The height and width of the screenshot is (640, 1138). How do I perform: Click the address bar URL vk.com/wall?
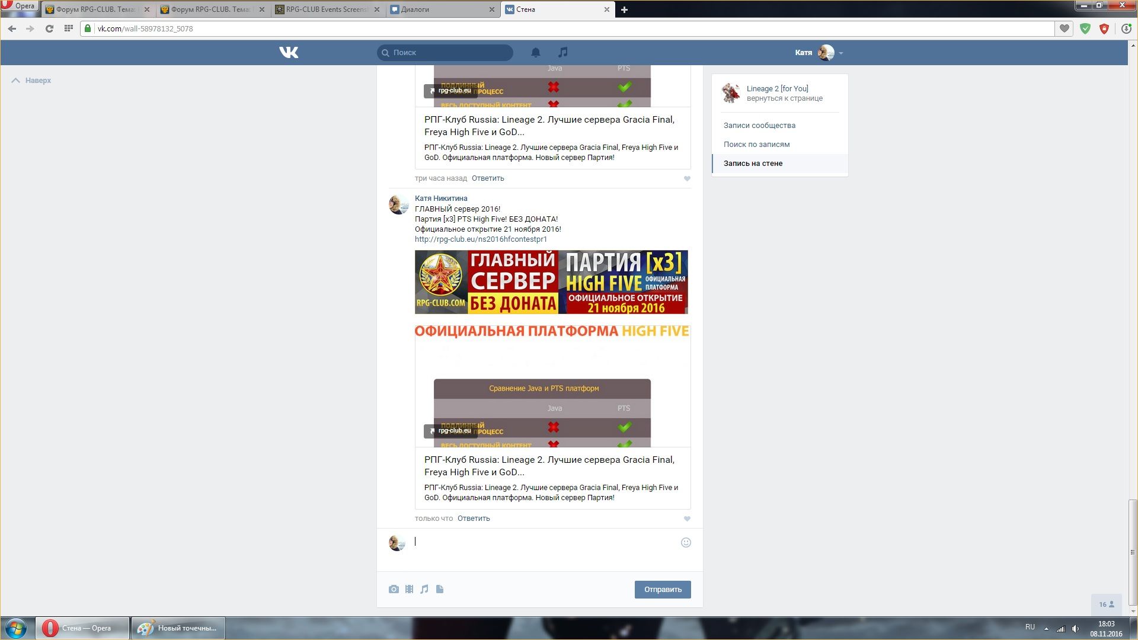[145, 28]
